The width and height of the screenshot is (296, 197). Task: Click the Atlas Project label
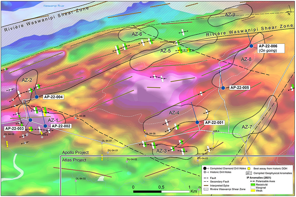click(x=74, y=160)
